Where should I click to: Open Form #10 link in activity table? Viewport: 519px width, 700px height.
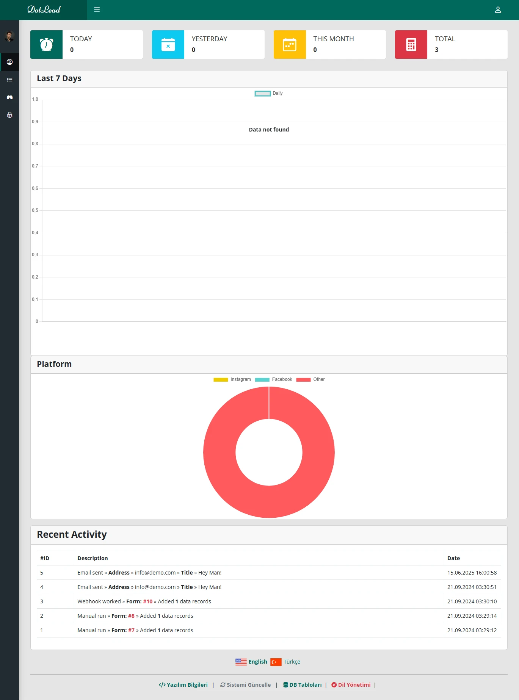(147, 601)
